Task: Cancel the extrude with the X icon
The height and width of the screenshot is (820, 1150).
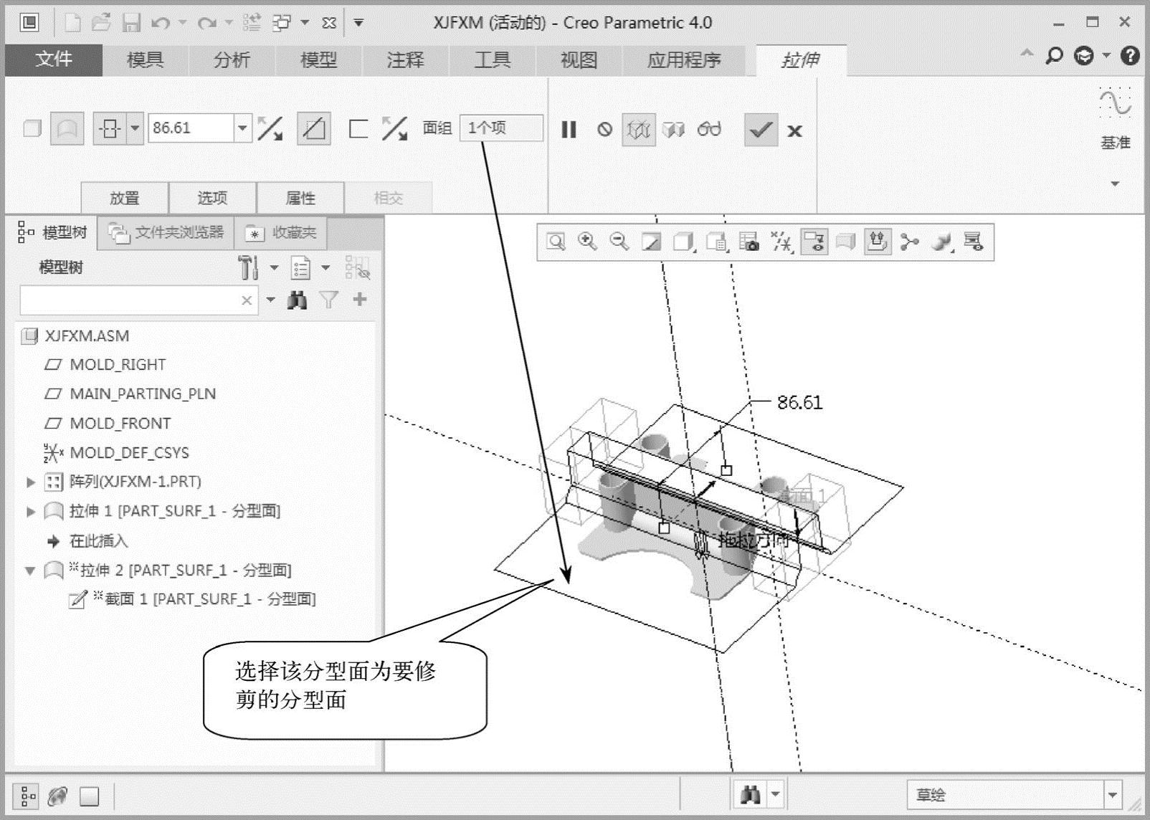Action: pos(794,130)
